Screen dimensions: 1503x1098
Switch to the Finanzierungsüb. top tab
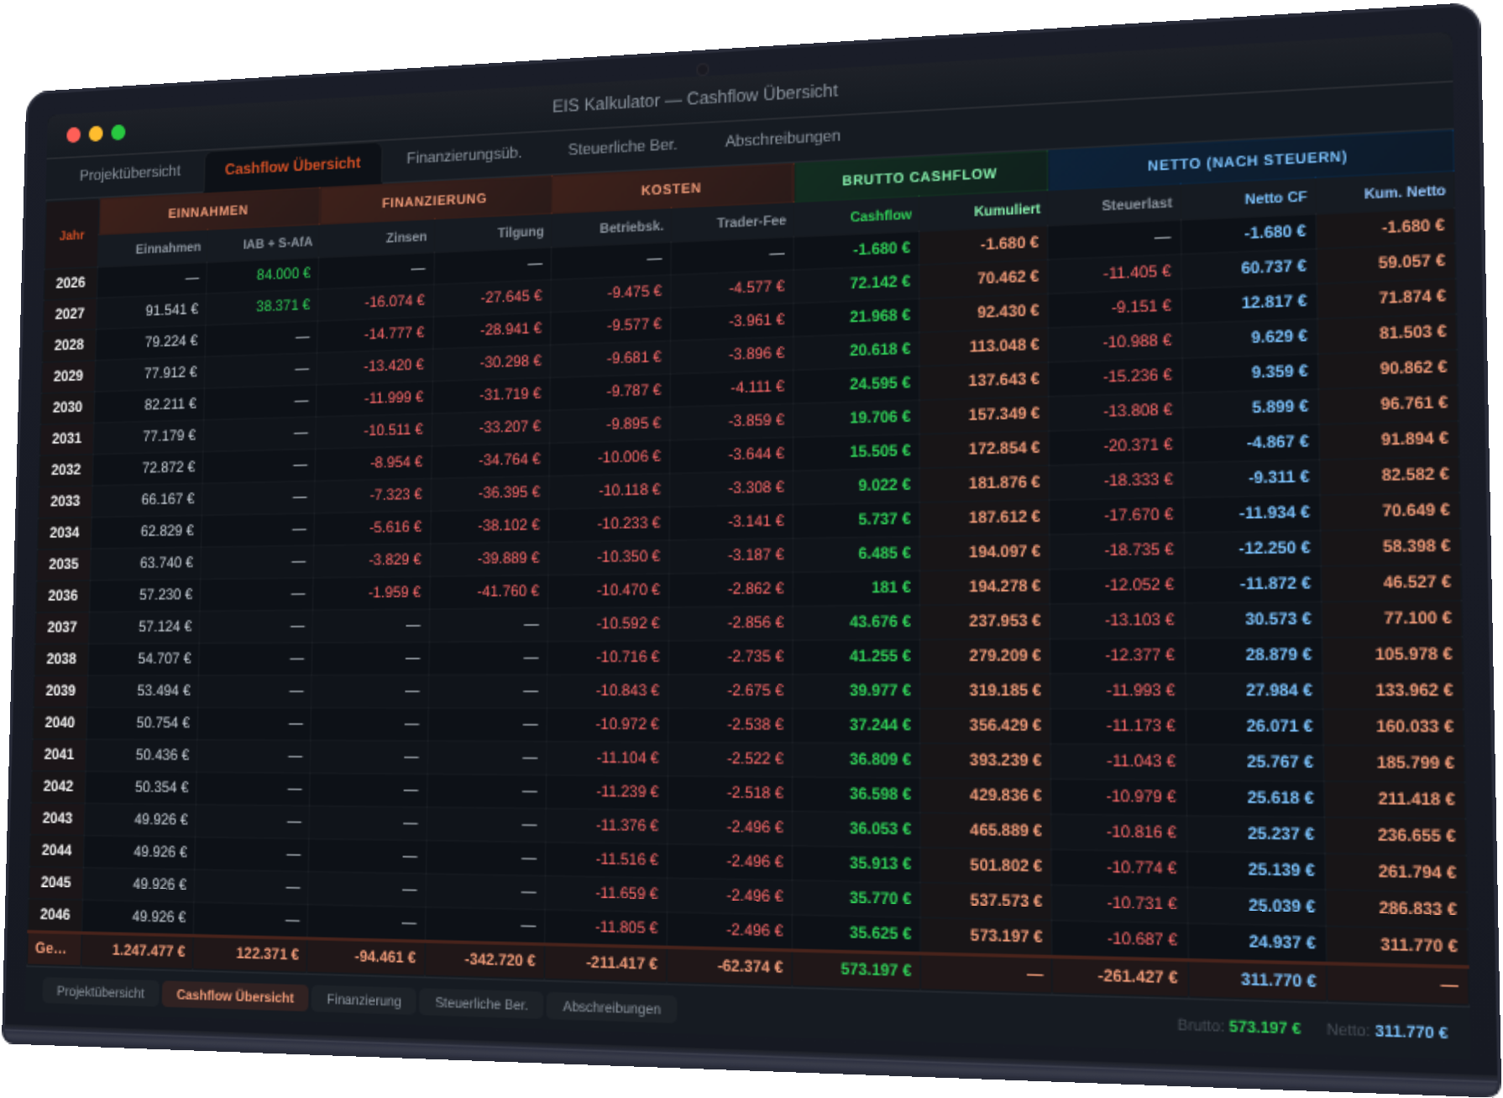(463, 155)
